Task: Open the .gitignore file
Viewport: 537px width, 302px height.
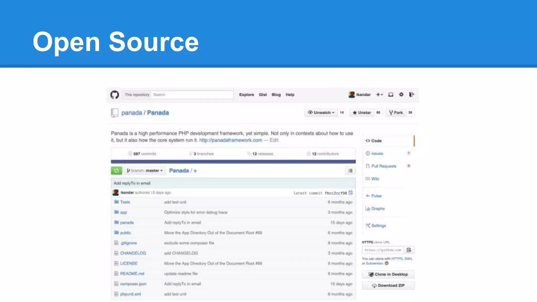Action: [128, 243]
